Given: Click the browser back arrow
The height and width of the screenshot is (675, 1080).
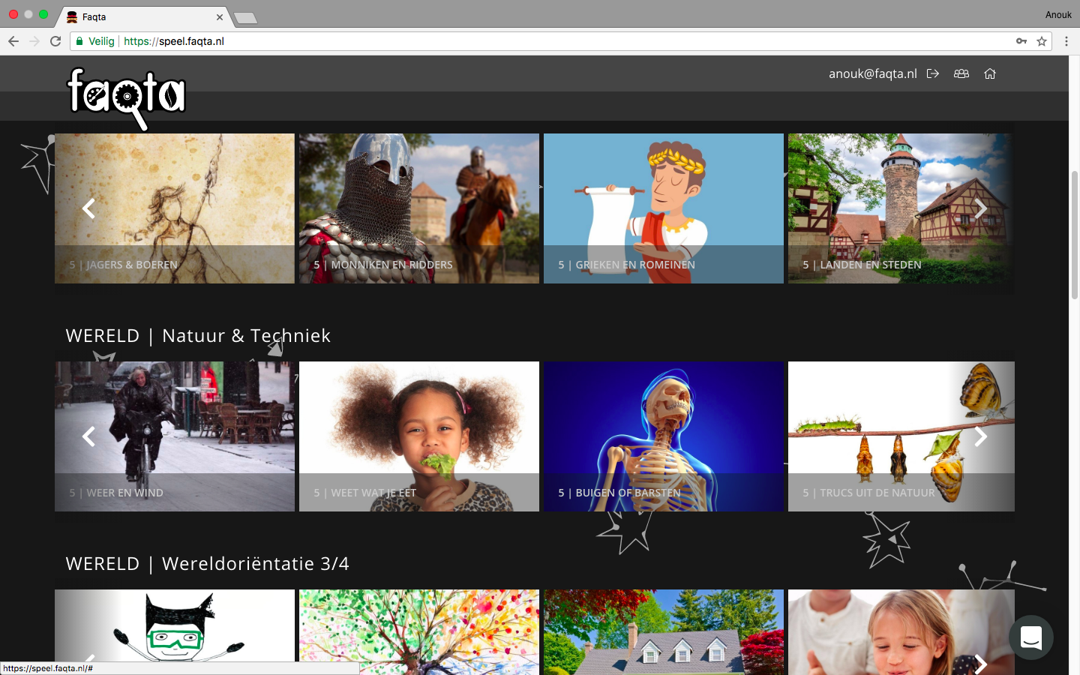Looking at the screenshot, I should [13, 41].
